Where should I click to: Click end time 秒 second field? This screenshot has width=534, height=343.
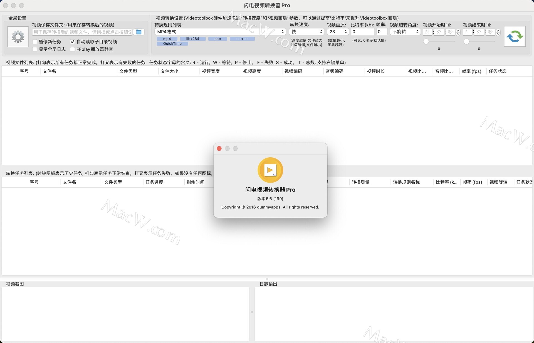point(490,32)
